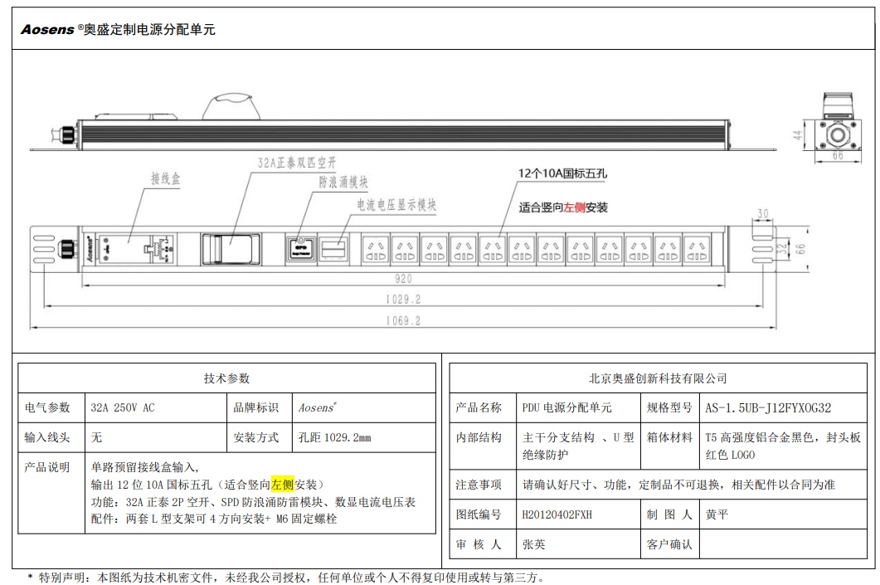Click the 1029.2 dimension value in the drawing

(x=403, y=300)
